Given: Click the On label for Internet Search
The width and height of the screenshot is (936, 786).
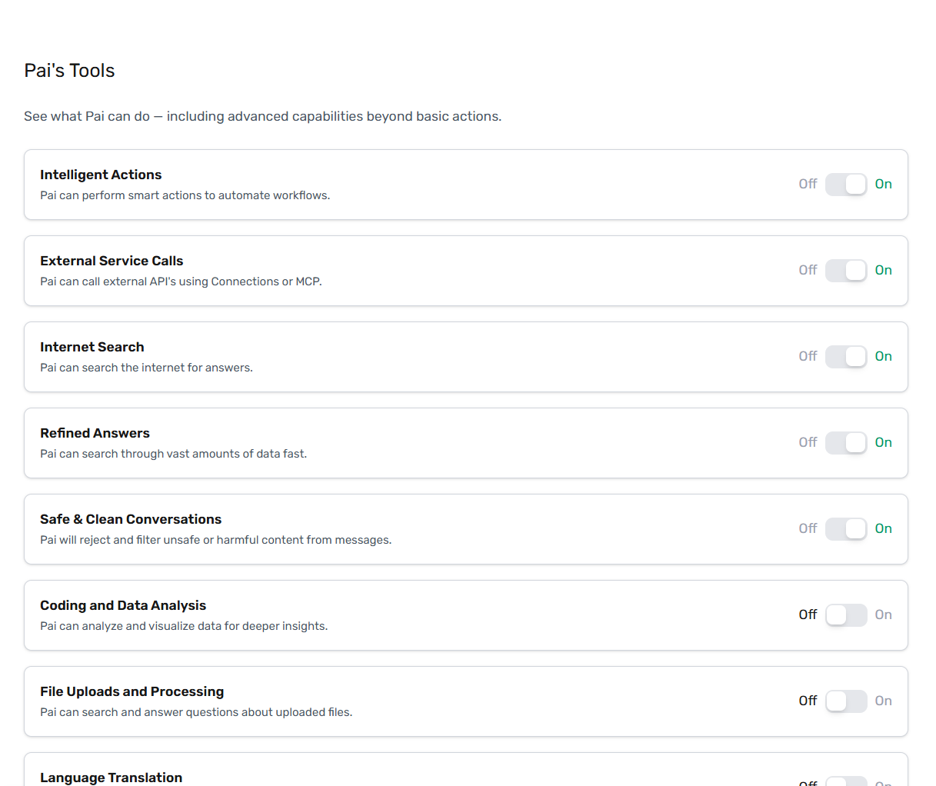Looking at the screenshot, I should (884, 356).
